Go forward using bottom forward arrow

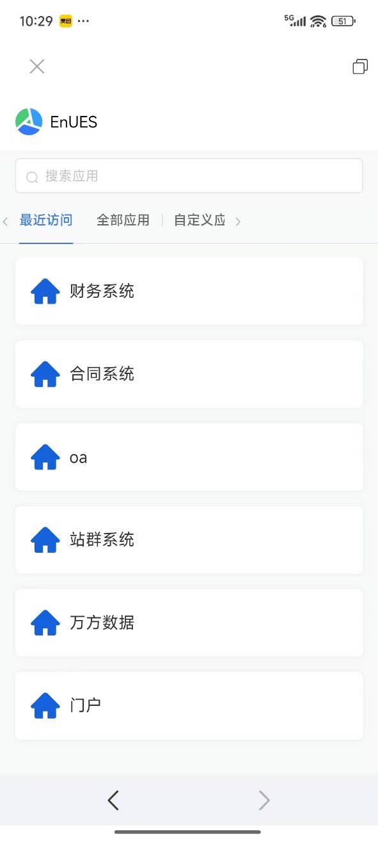[x=264, y=800]
